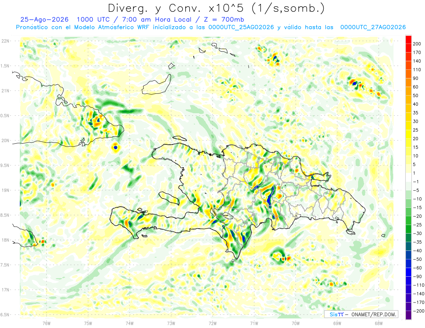Image resolution: width=425 pixels, height=328 pixels.
Task: Click the orange color bar segment between 60 and 90
Action: click(x=408, y=82)
